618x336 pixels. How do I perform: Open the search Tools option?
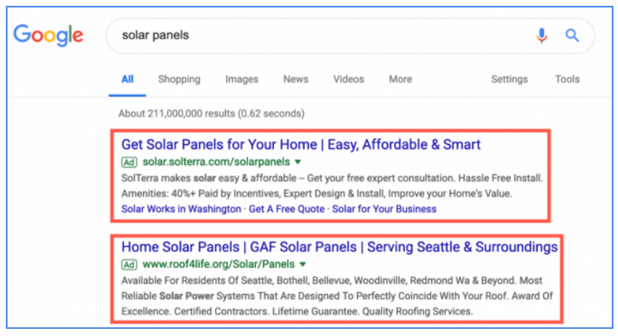[567, 79]
